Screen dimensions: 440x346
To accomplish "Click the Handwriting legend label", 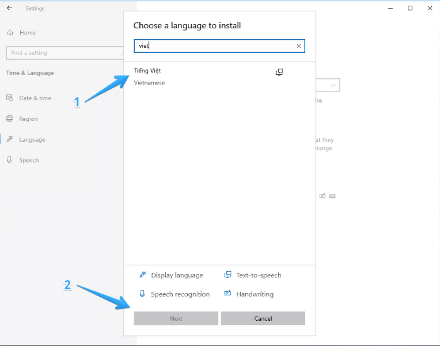I will 255,294.
